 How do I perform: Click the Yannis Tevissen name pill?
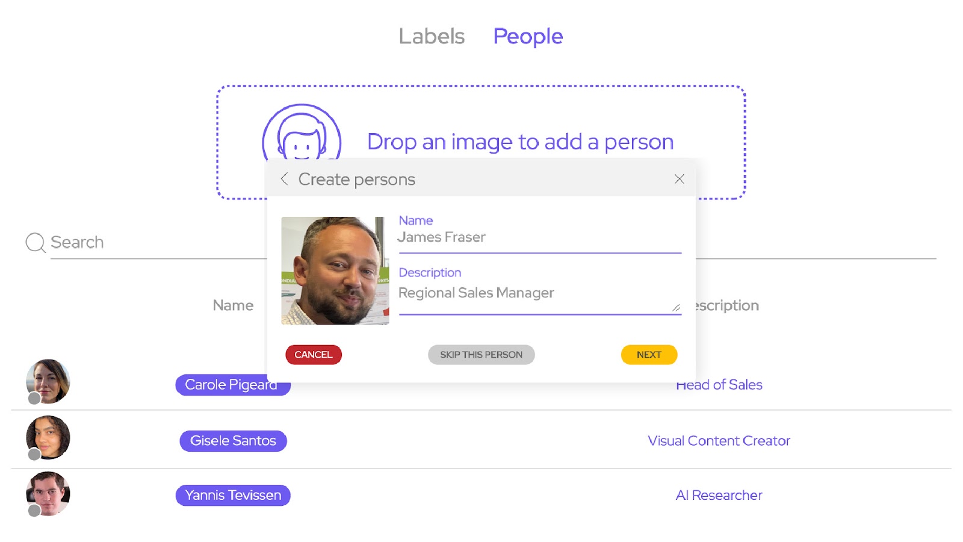pyautogui.click(x=232, y=495)
